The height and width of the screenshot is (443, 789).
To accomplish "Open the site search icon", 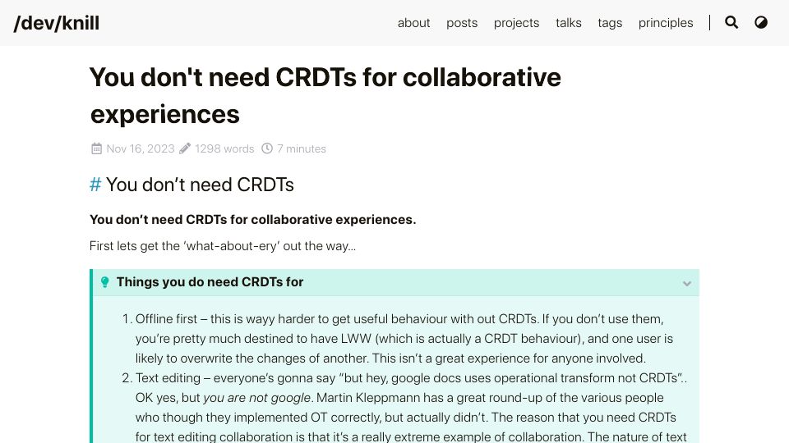I will point(731,23).
